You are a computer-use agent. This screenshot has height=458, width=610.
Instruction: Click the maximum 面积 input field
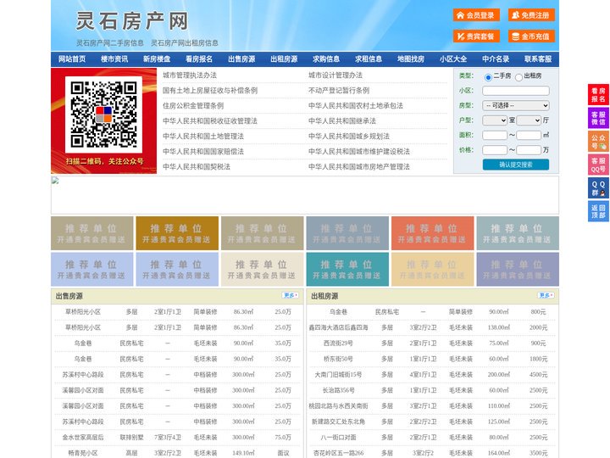click(529, 135)
